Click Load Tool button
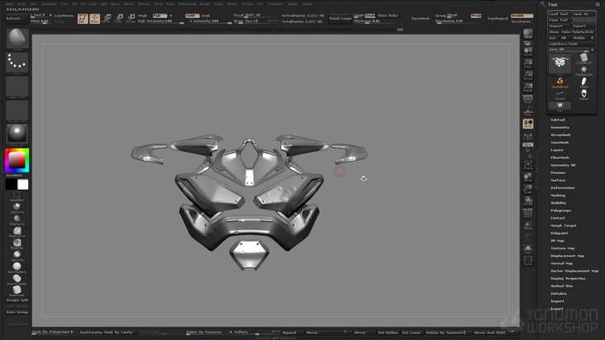 (559, 14)
